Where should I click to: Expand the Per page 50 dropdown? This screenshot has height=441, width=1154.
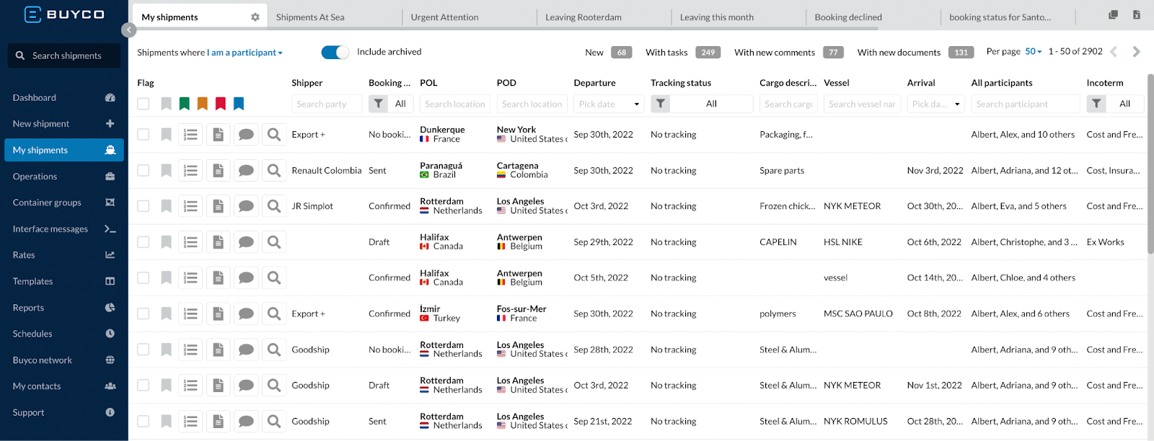point(1033,52)
